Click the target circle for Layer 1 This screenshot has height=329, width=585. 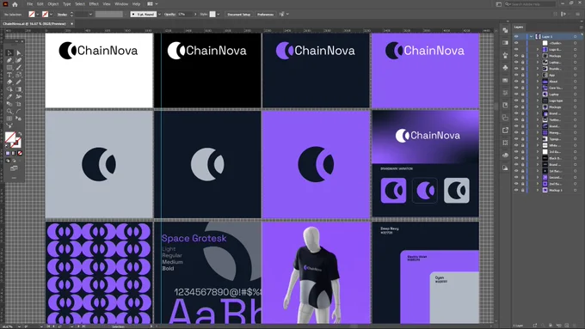(576, 37)
